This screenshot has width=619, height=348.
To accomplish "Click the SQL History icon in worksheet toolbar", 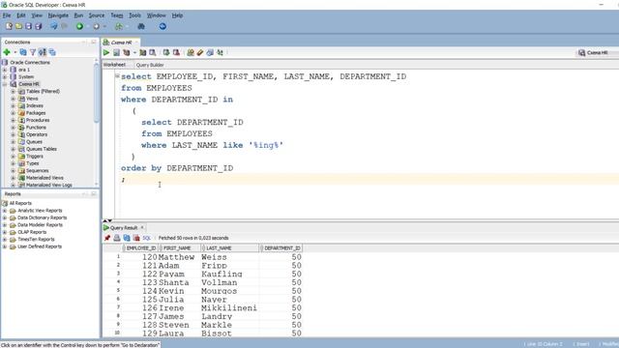I will (x=210, y=52).
